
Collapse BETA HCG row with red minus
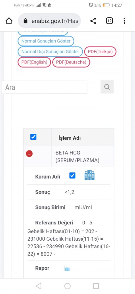pos(29,154)
